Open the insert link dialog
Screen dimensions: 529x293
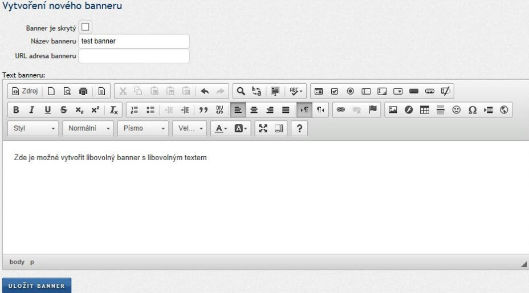tap(341, 110)
